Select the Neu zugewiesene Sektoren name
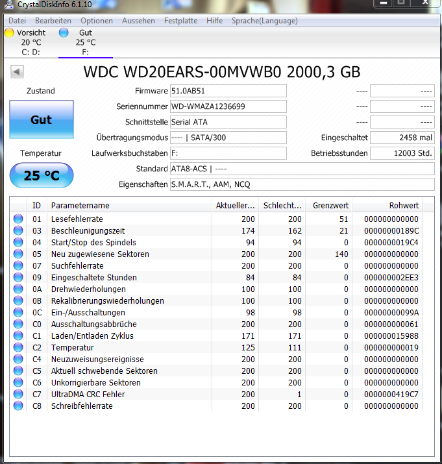The image size is (442, 464). (100, 254)
